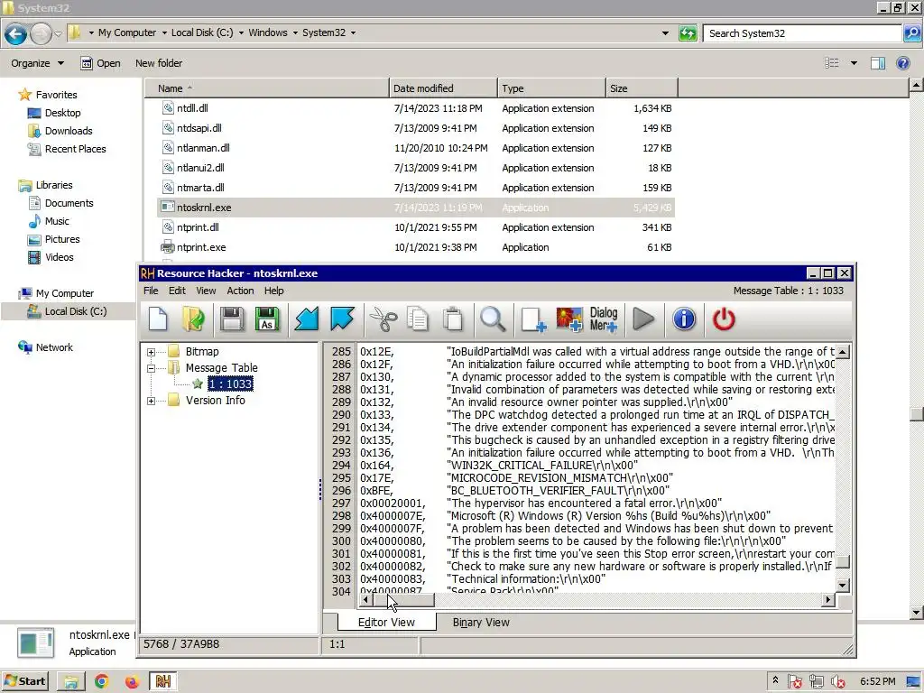Viewport: 924px width, 693px height.
Task: Click the red power exit icon
Action: [724, 319]
